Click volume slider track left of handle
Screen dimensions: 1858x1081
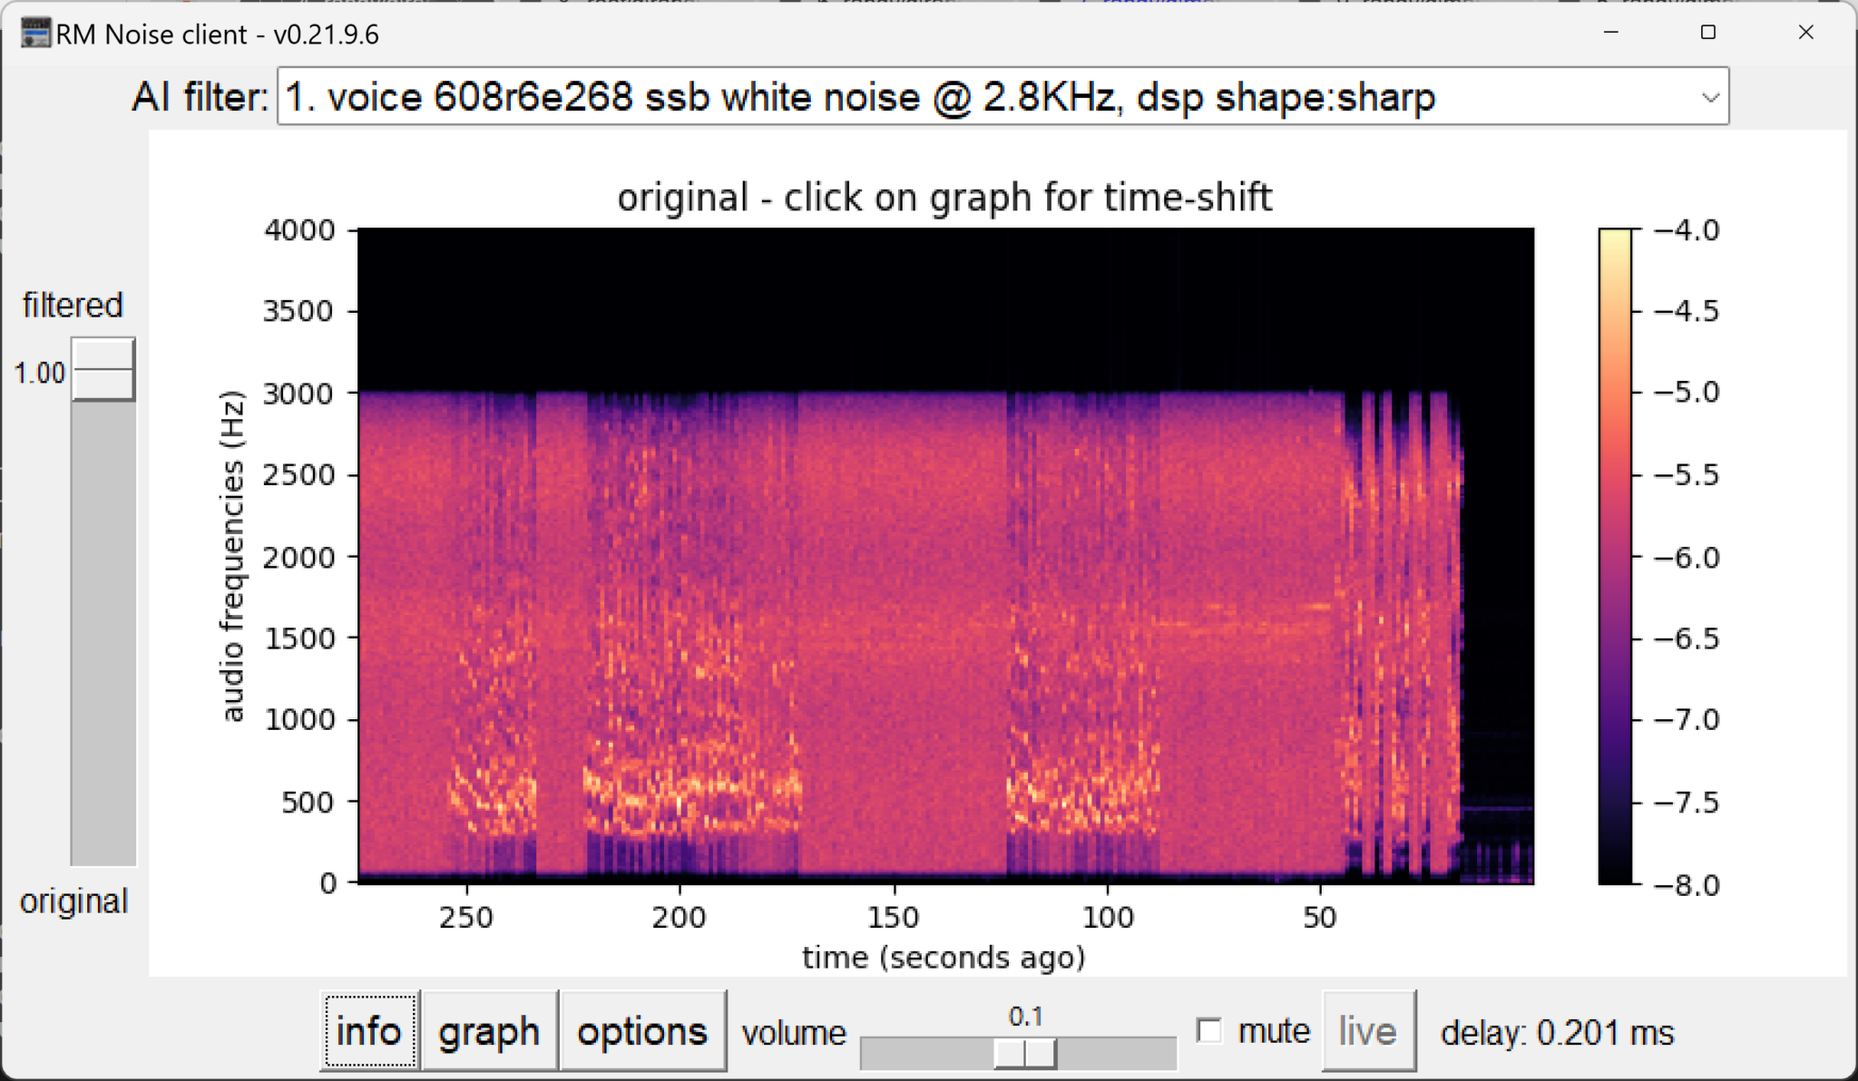click(x=925, y=1053)
